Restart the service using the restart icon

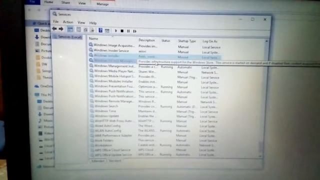[x=134, y=31]
